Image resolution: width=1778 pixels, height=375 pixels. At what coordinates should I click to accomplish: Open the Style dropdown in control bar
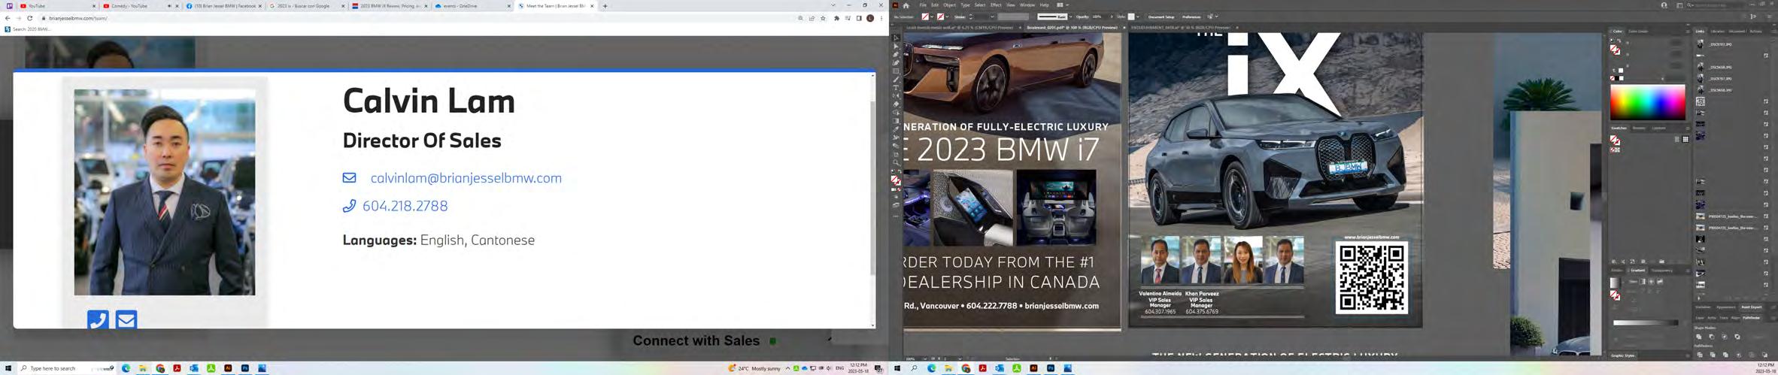(1138, 17)
